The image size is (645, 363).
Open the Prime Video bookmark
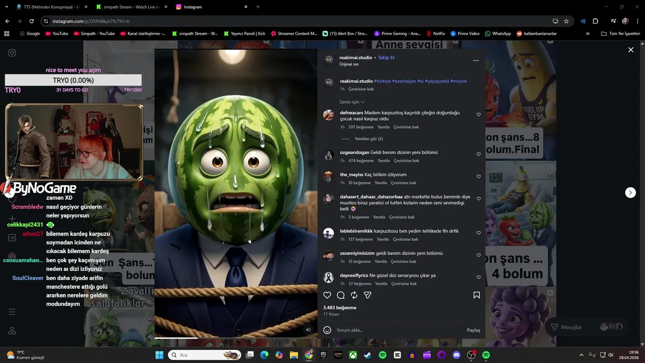[x=465, y=33]
